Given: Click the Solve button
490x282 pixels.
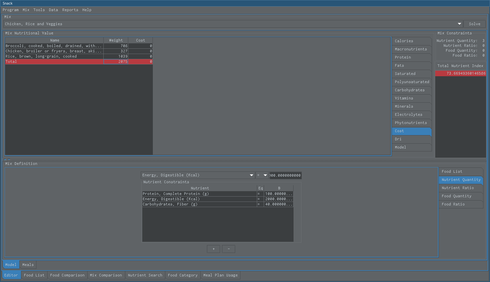Looking at the screenshot, I should pos(475,24).
